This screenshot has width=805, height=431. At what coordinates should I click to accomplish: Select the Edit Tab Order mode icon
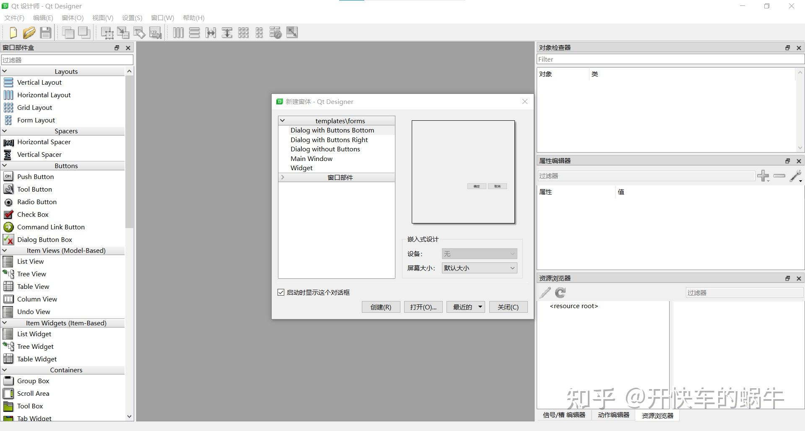155,32
